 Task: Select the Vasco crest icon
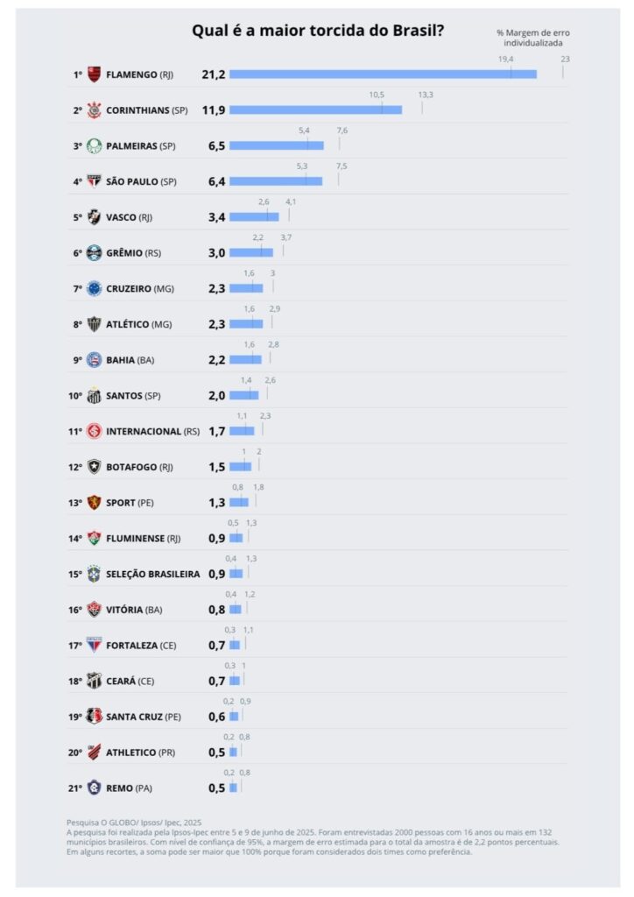pyautogui.click(x=95, y=217)
